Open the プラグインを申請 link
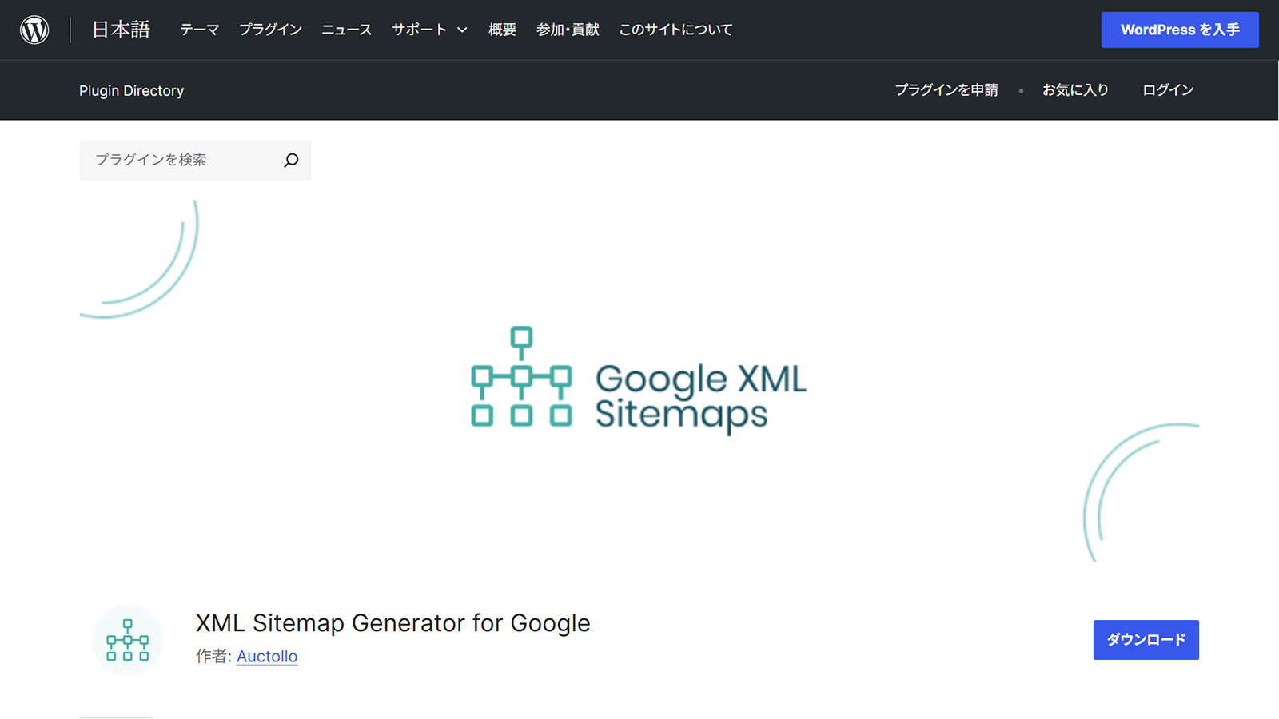Viewport: 1279px width, 719px height. point(946,90)
